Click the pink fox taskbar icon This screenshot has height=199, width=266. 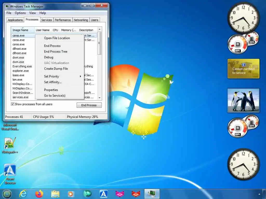point(119,194)
